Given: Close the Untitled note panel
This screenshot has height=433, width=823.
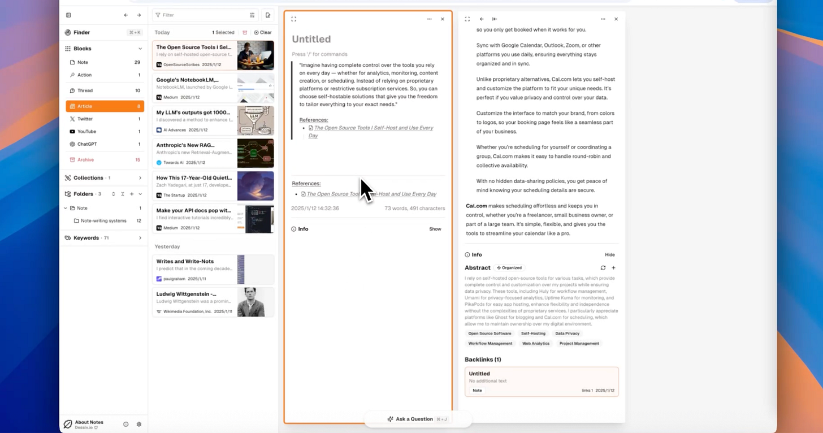Looking at the screenshot, I should click(x=443, y=19).
